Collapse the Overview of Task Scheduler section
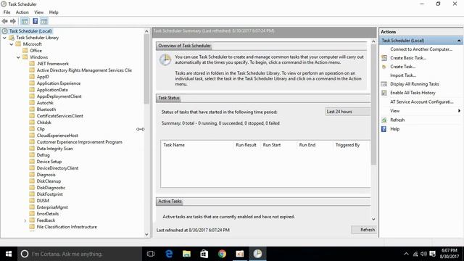Screen dimensions: 464x261 point(184,46)
